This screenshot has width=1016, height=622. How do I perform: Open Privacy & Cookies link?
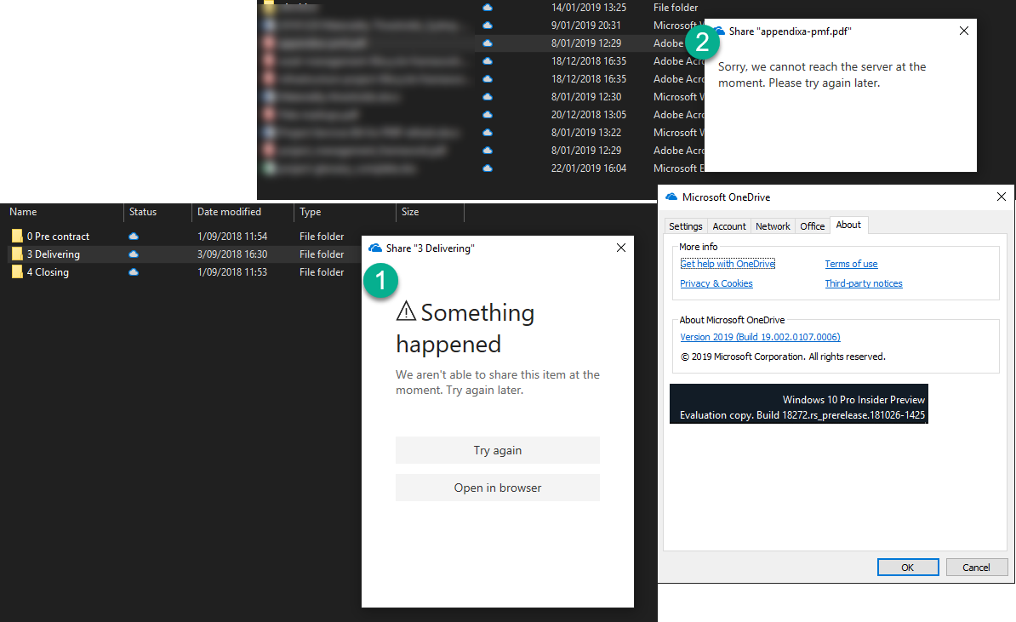[x=716, y=283]
